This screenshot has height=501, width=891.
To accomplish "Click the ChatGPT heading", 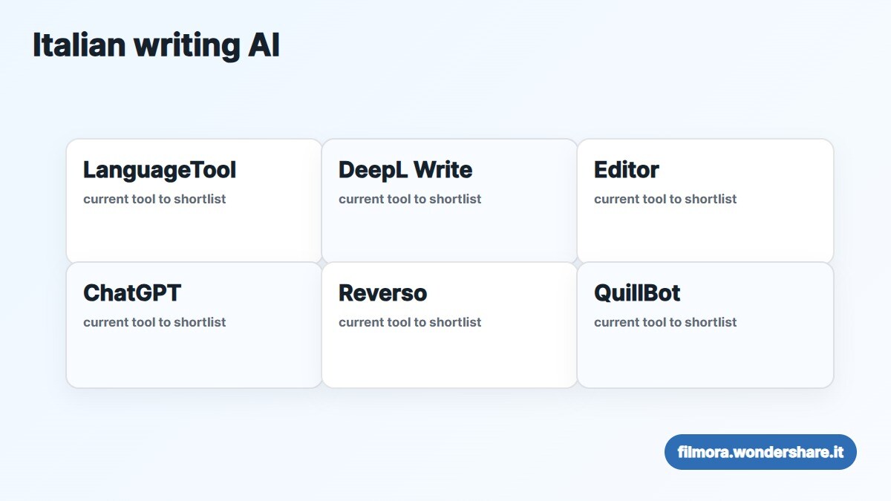I will coord(132,293).
